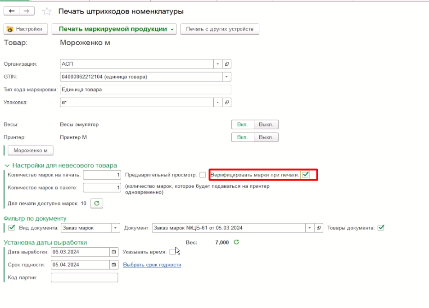
Task: Refresh available marks count
Action: pyautogui.click(x=97, y=203)
